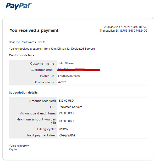Click the 'You received a payment' heading
Screen dimensions: 159x162
(34, 31)
